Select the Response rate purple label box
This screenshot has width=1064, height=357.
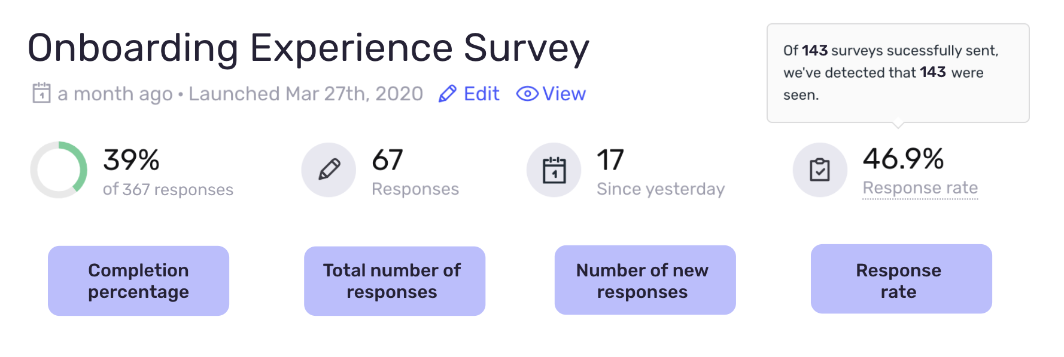901,279
